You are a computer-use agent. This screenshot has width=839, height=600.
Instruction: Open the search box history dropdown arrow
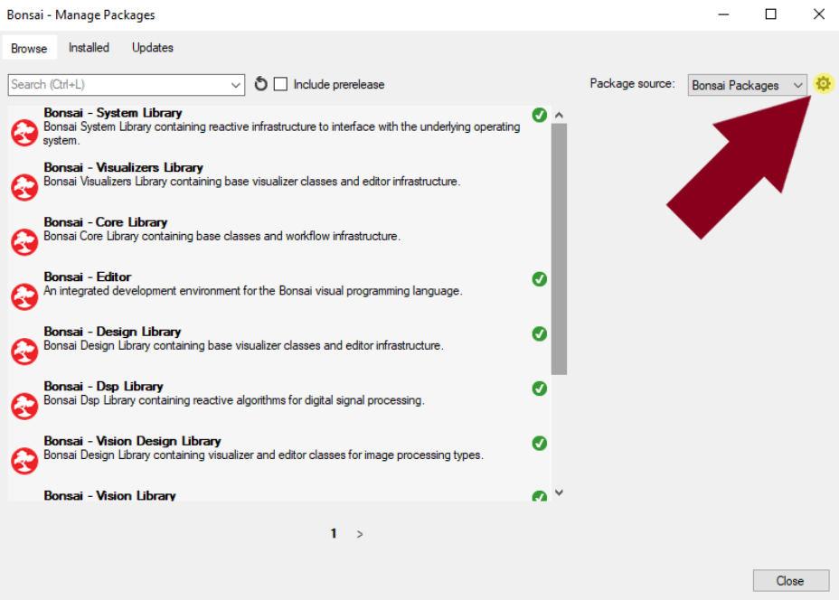coord(236,85)
